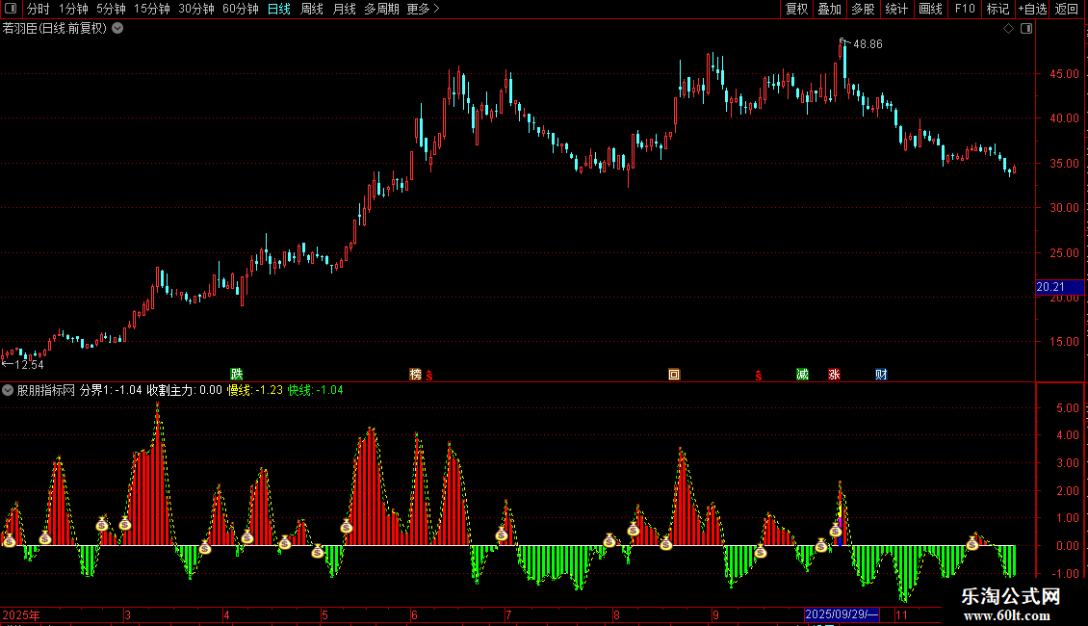Image resolution: width=1088 pixels, height=626 pixels.
Task: Click the blue 财 financial marker
Action: pyautogui.click(x=881, y=374)
